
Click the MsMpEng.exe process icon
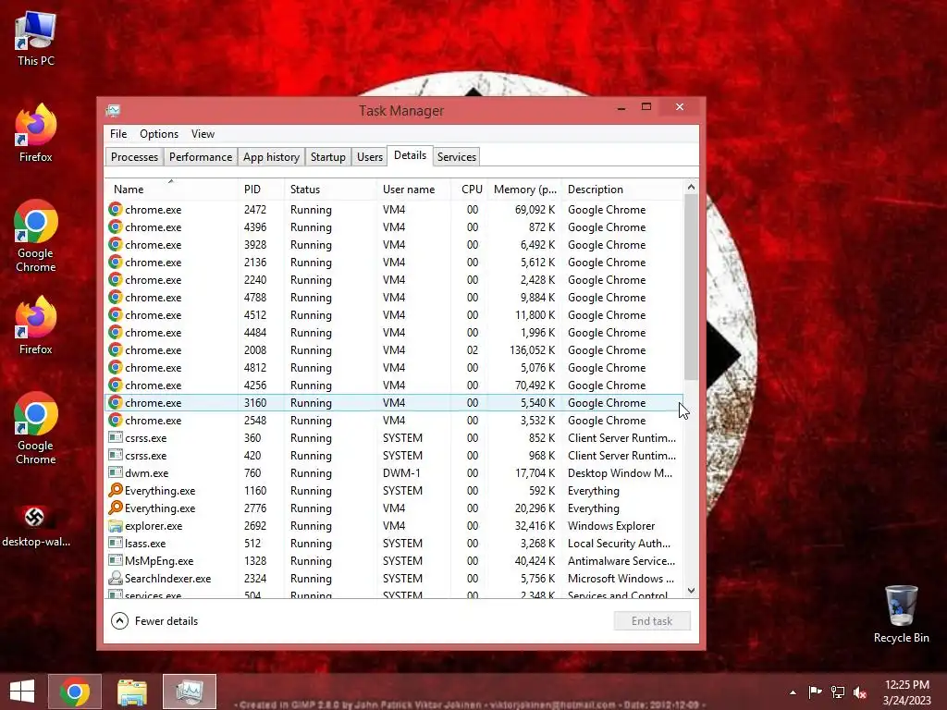(x=116, y=560)
